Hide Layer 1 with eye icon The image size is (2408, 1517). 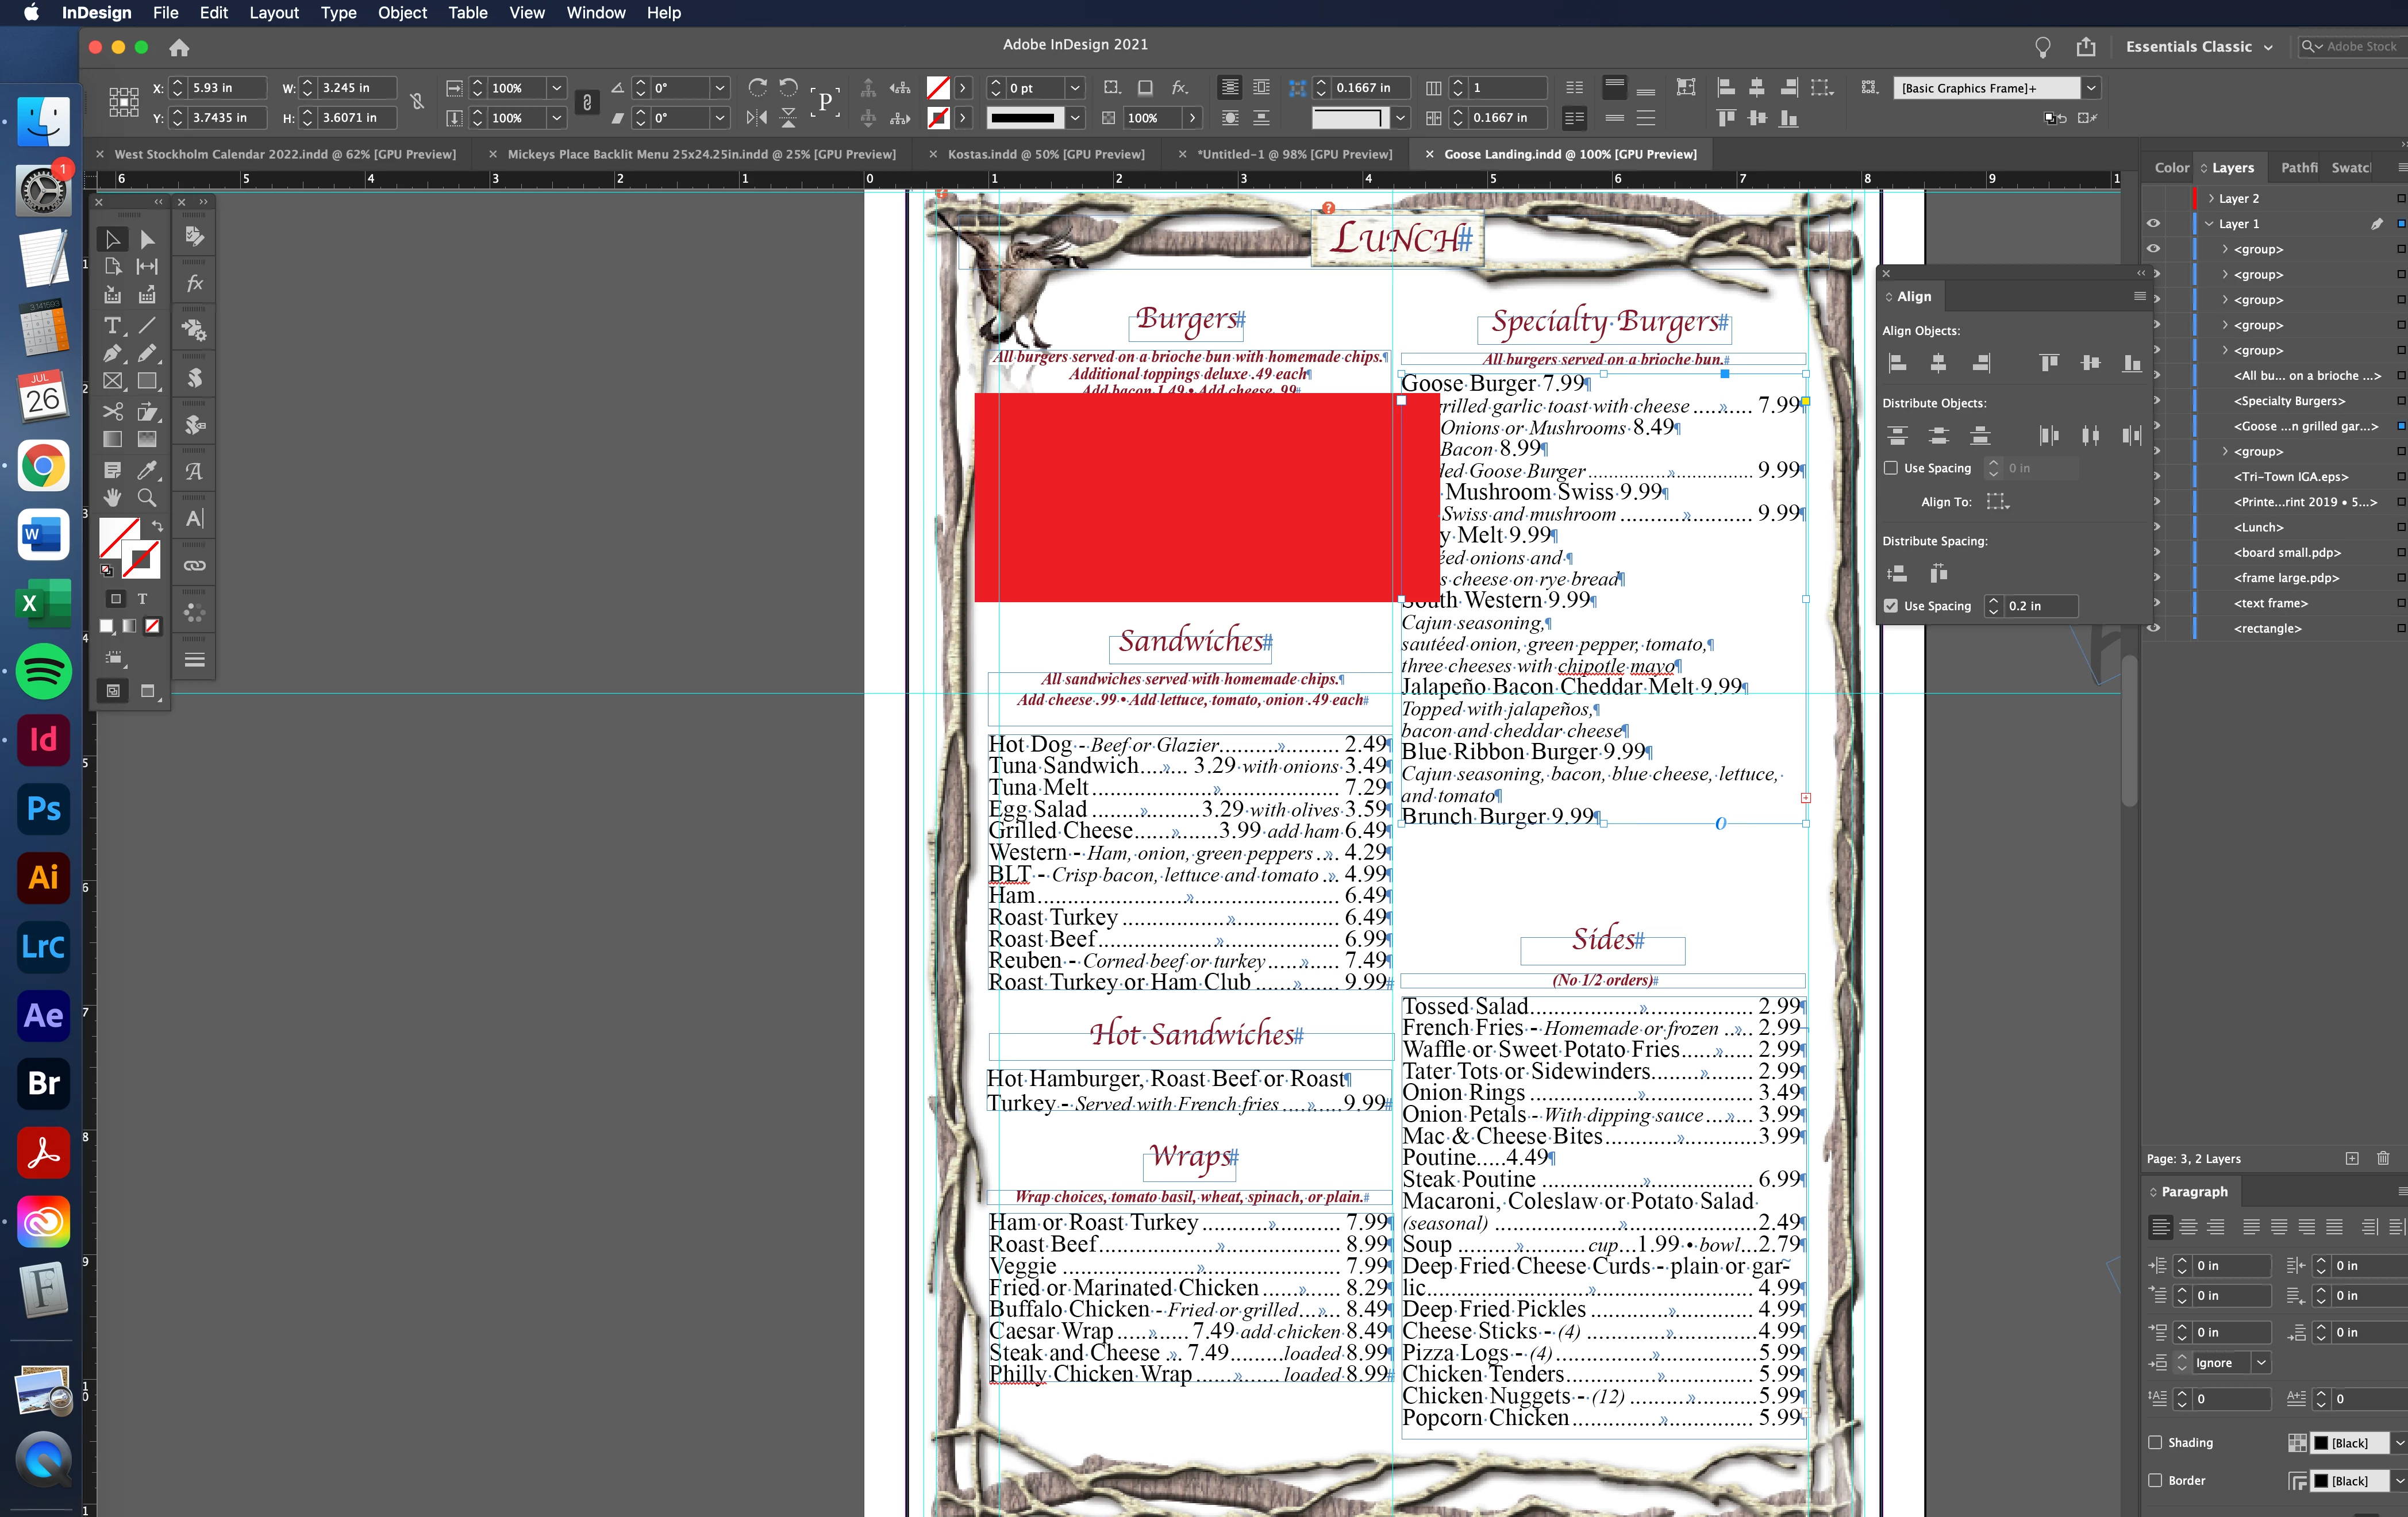(2153, 224)
